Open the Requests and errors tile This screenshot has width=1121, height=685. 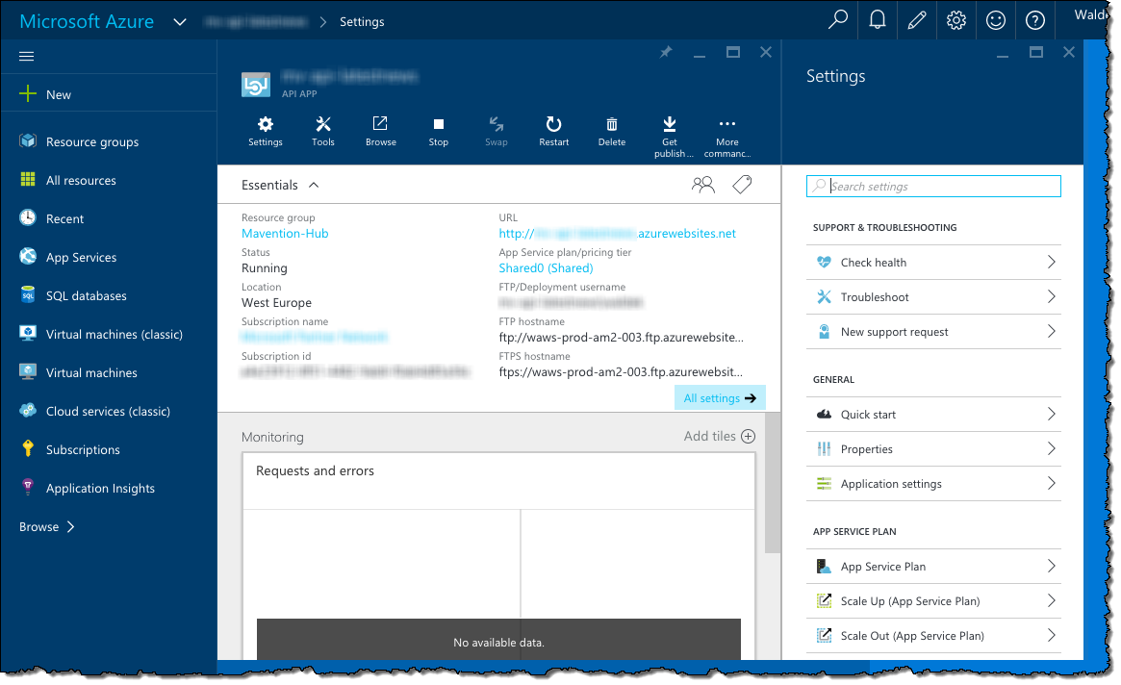pos(498,555)
